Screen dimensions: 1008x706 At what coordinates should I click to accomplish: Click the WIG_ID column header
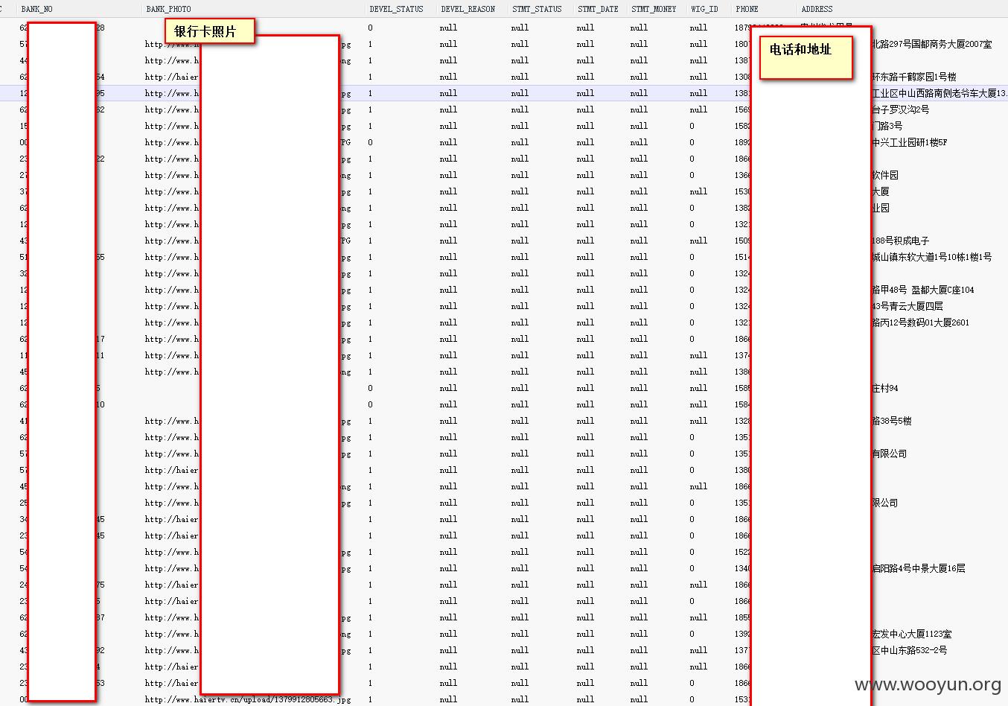click(704, 9)
